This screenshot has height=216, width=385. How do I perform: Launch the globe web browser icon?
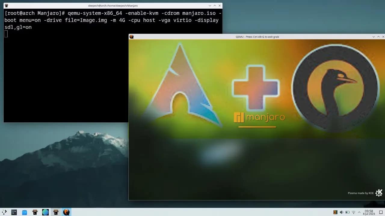[x=45, y=212]
